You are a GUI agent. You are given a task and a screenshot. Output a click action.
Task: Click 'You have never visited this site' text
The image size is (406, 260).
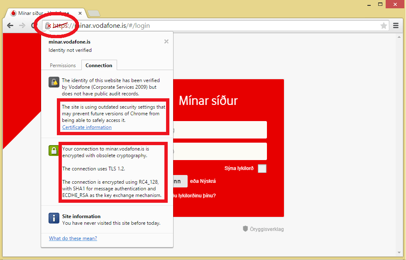coord(111,223)
